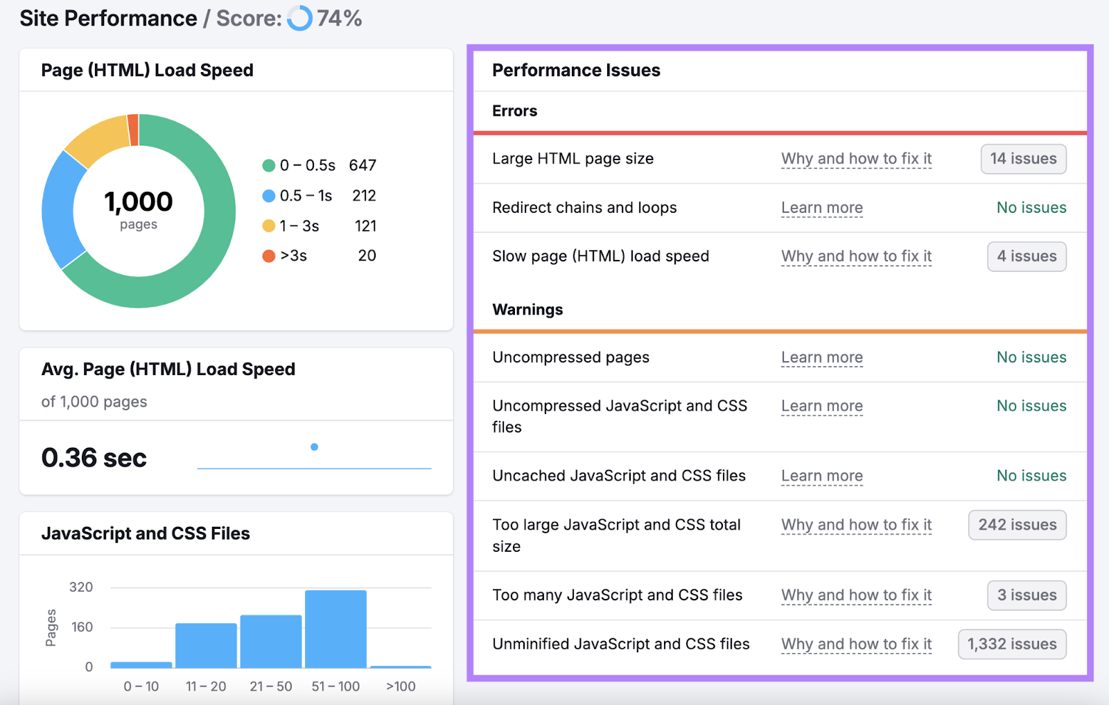This screenshot has width=1109, height=705.
Task: Click the blue marker on the load speed line
Action: point(315,447)
